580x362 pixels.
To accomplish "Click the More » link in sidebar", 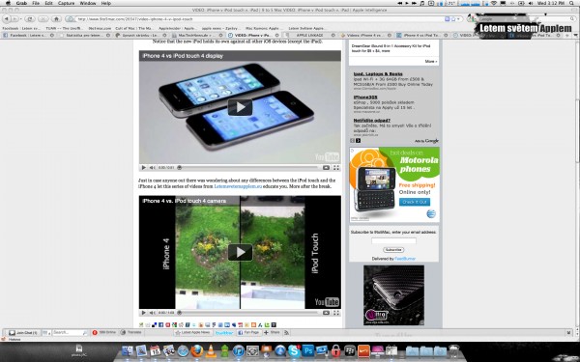I will (431, 62).
